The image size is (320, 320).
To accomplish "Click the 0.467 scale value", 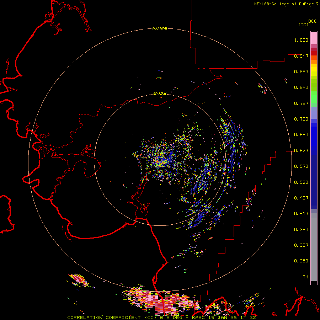I will [301, 198].
